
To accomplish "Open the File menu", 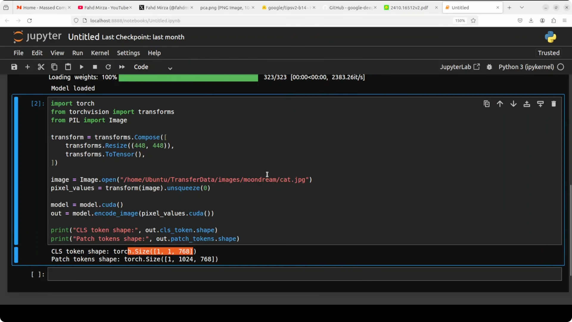I will click(x=18, y=53).
